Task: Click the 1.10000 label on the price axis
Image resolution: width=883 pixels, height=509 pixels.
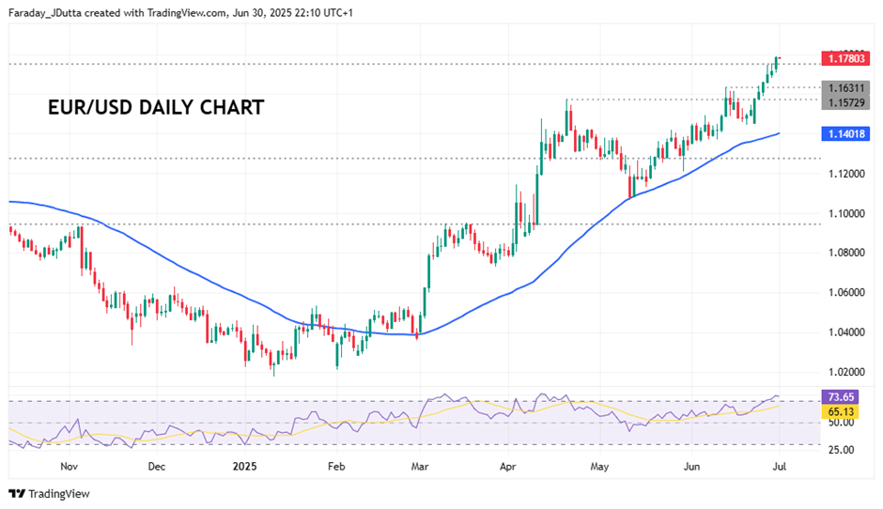Action: [x=845, y=214]
